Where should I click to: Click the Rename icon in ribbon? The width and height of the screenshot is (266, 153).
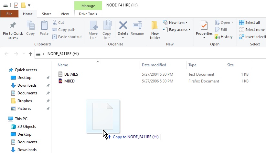click(137, 26)
